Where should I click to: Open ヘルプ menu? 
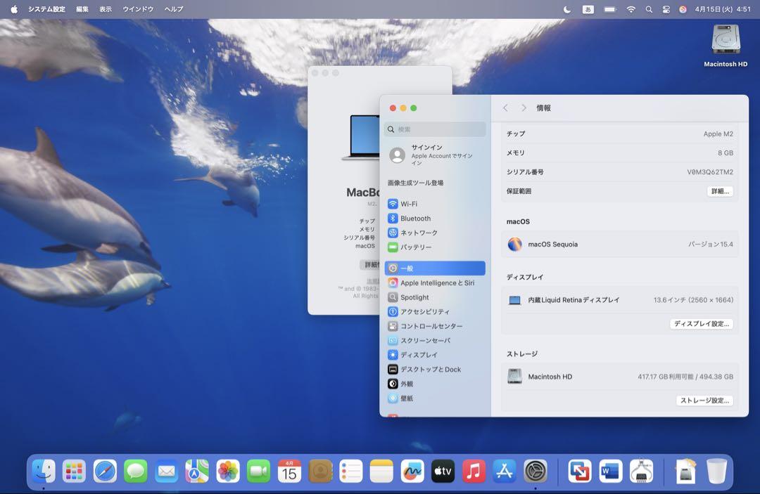click(x=174, y=9)
